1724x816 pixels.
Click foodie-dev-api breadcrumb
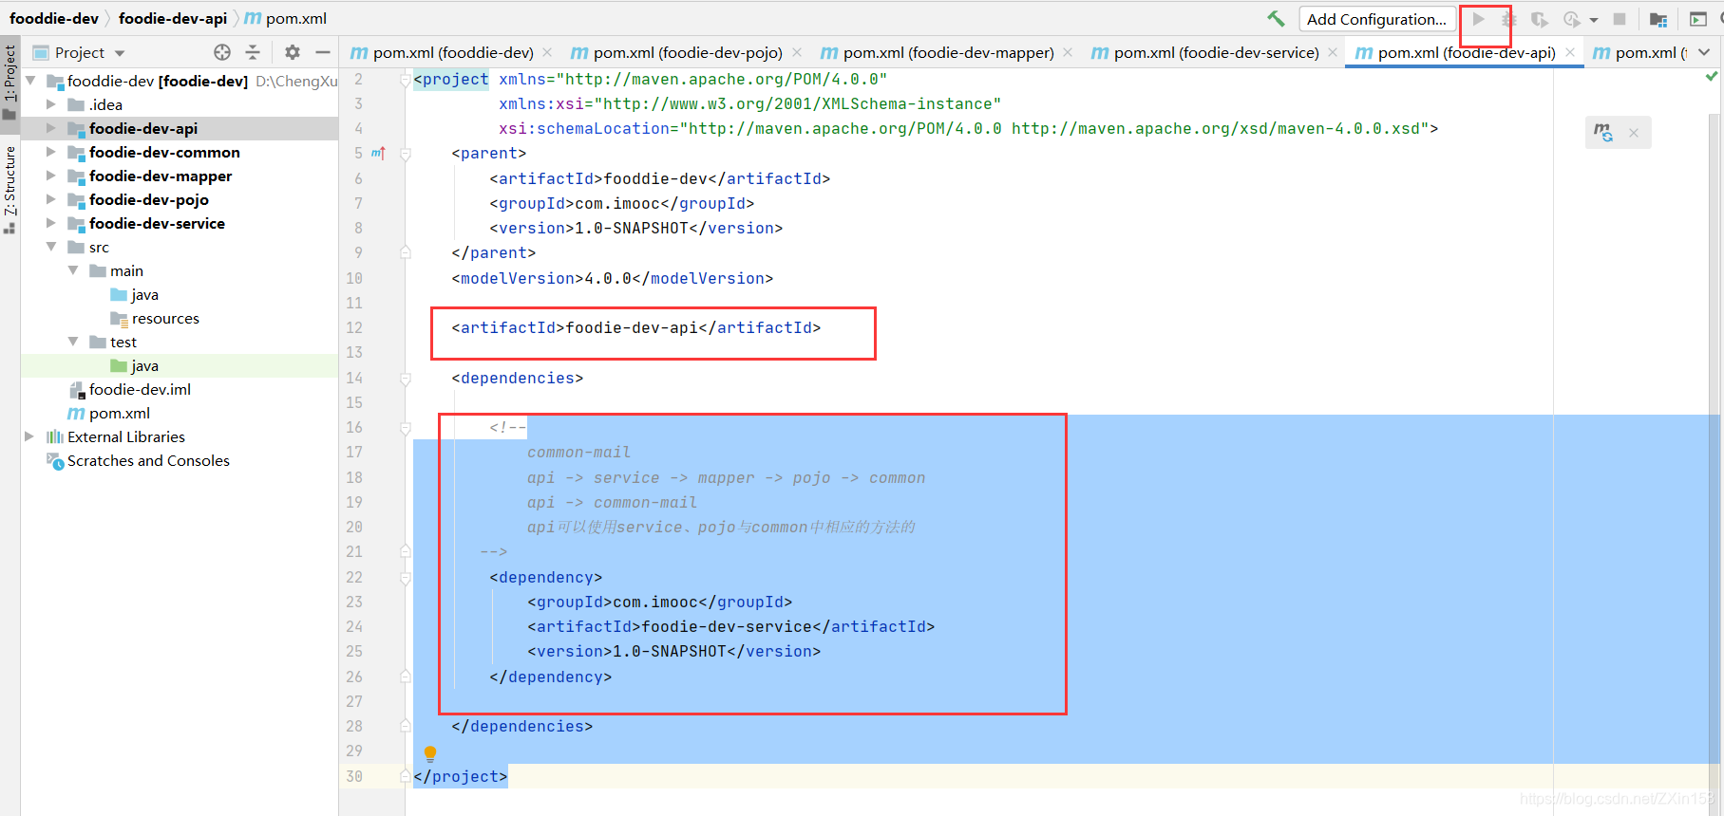(x=173, y=18)
